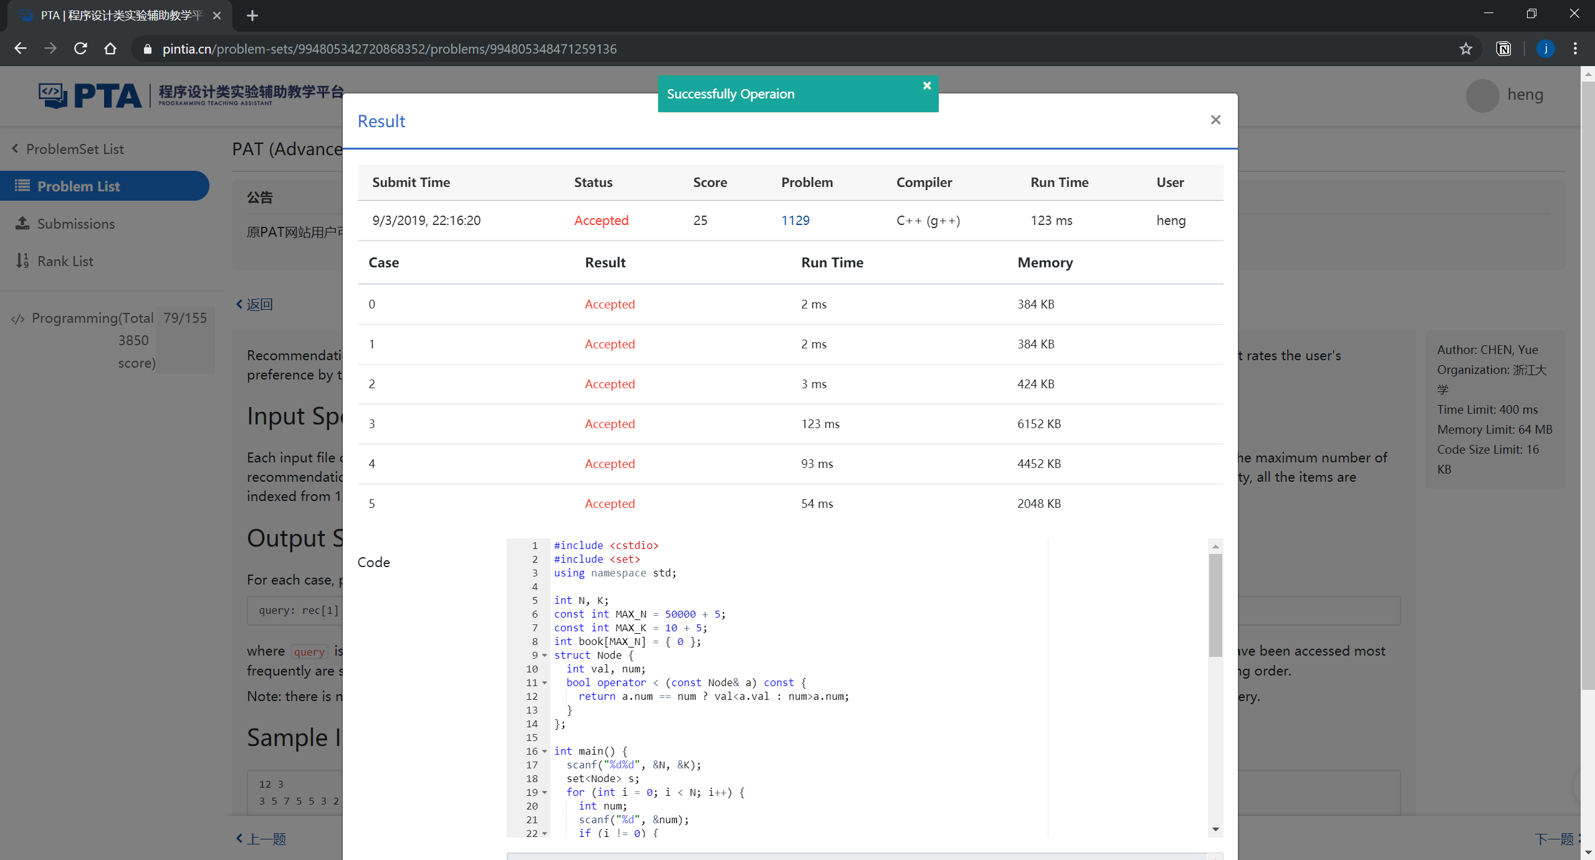The height and width of the screenshot is (860, 1595).
Task: Click the Accepted result for case 3
Action: [x=609, y=424]
